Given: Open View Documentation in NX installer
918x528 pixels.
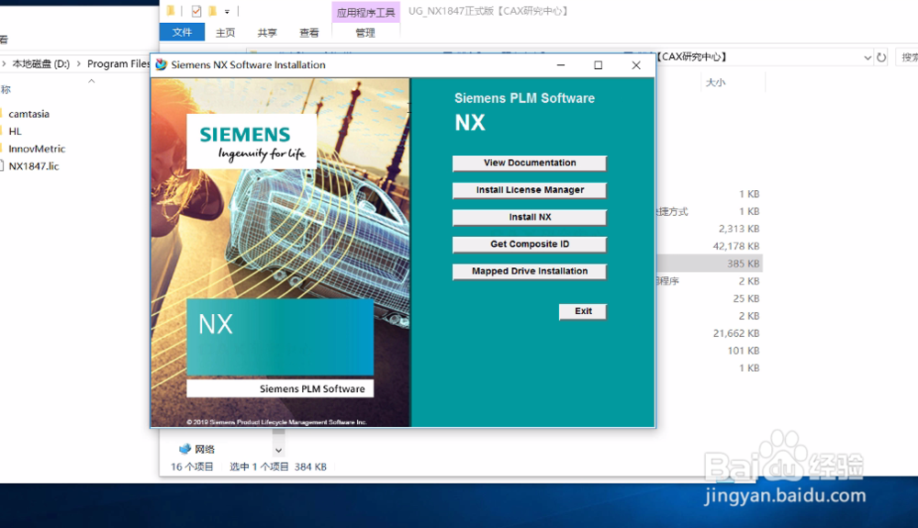Looking at the screenshot, I should tap(530, 163).
